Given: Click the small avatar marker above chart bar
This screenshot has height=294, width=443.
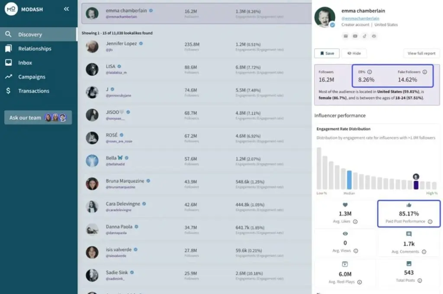Looking at the screenshot, I should (x=416, y=177).
